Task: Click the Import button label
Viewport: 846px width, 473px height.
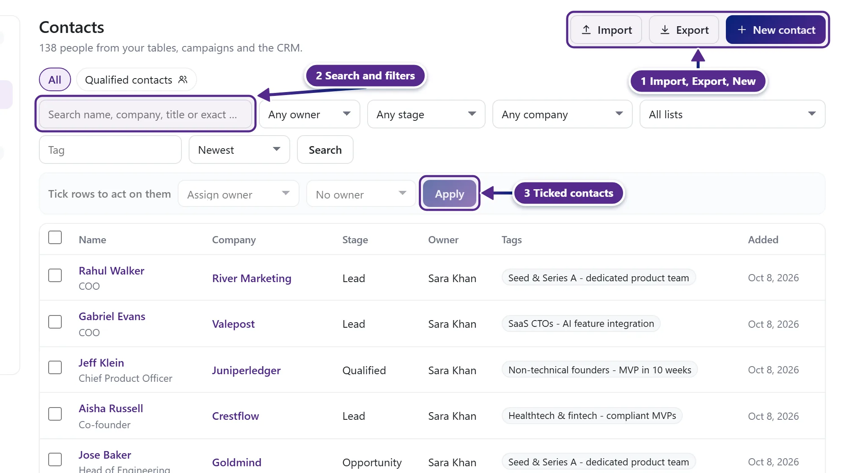Action: pos(615,30)
